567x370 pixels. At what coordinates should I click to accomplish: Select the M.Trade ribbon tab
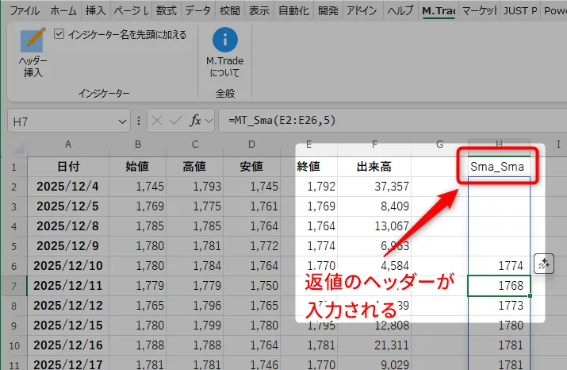(439, 11)
